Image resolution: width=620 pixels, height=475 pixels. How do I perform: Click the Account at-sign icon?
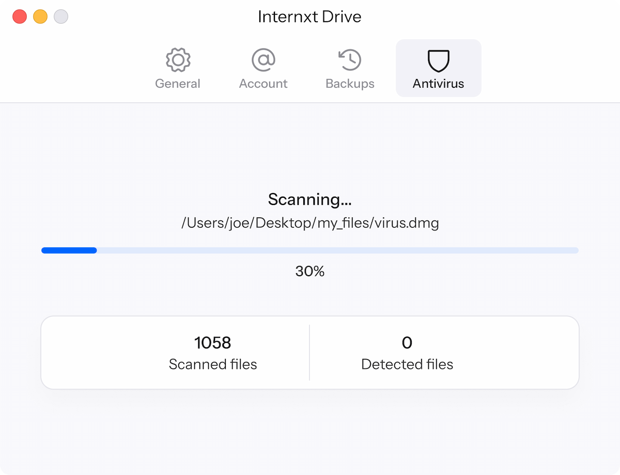(x=263, y=60)
